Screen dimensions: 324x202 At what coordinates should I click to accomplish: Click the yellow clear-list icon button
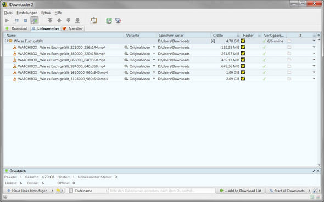click(58, 191)
